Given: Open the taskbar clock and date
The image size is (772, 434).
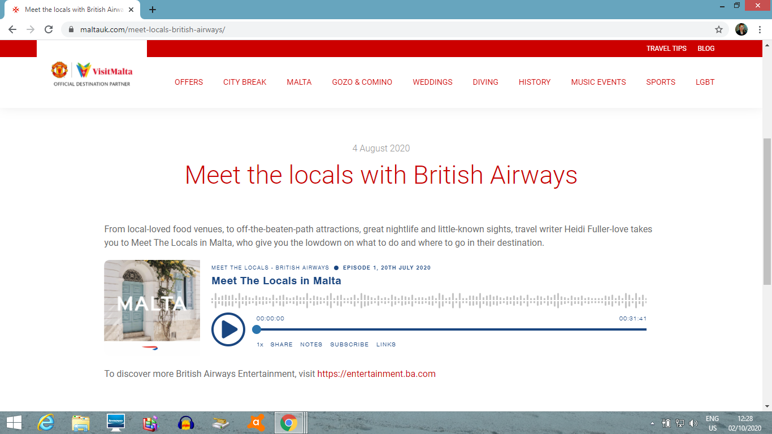Looking at the screenshot, I should pyautogui.click(x=745, y=423).
